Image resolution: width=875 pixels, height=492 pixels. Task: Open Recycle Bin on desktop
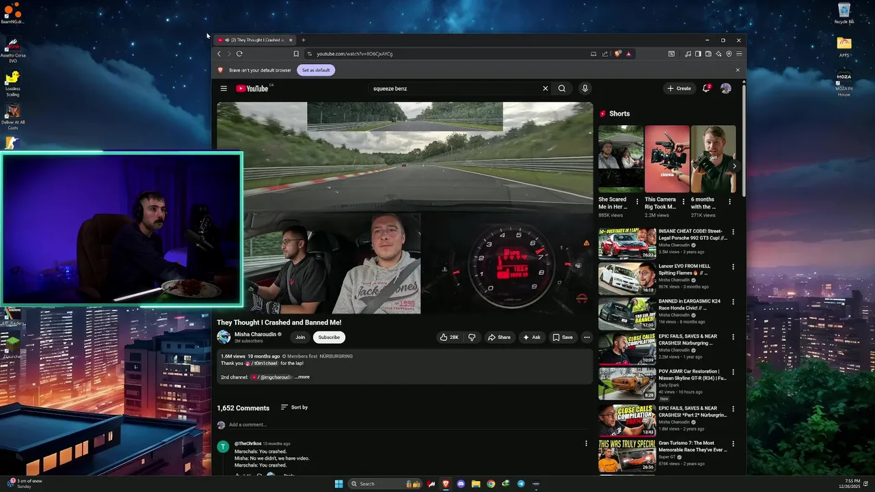[844, 13]
